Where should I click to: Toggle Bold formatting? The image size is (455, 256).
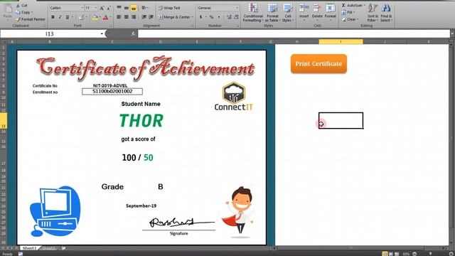pos(53,17)
